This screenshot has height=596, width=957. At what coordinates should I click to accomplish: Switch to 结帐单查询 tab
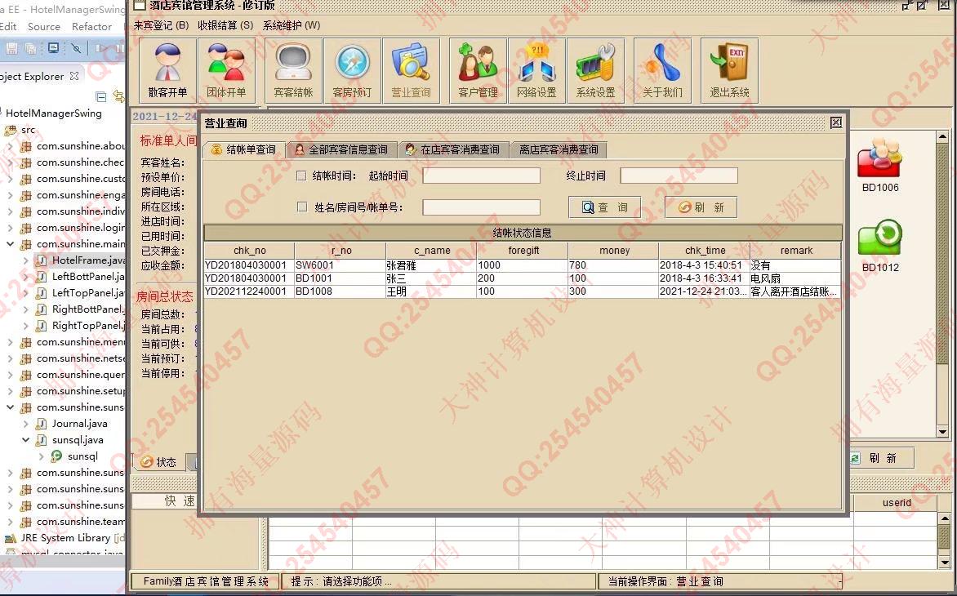coord(243,149)
